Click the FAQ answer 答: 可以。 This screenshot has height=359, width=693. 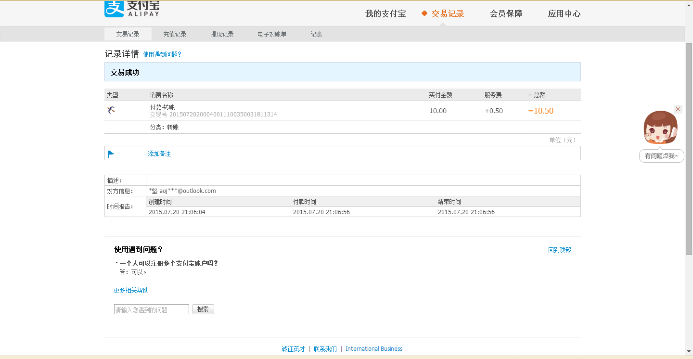[x=133, y=272]
